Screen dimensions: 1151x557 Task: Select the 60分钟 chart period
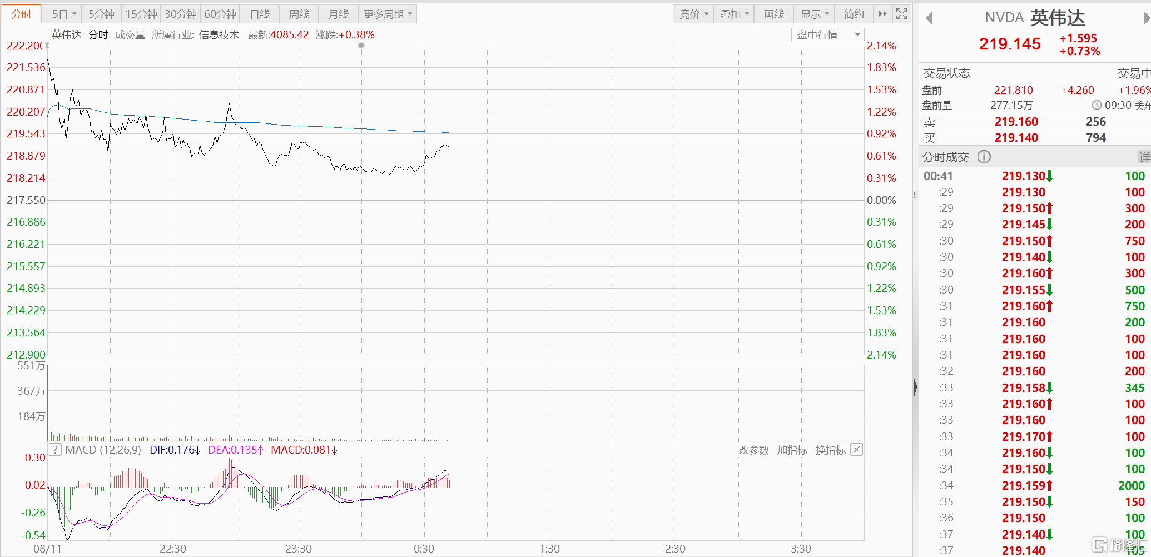[x=220, y=14]
